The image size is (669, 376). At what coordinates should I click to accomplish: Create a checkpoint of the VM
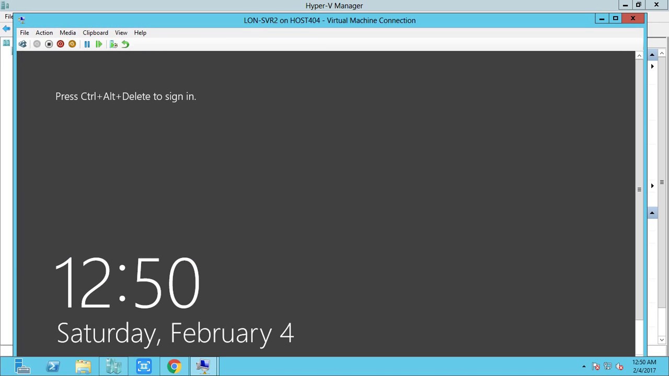click(113, 44)
